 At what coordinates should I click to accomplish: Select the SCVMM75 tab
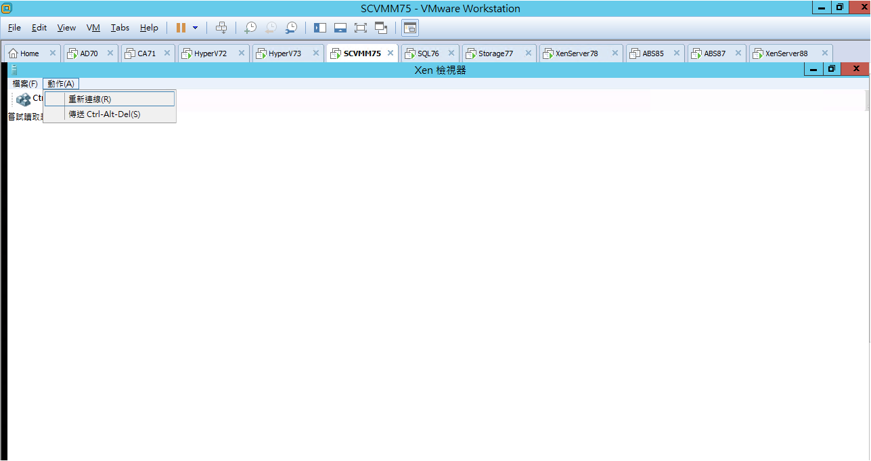(362, 53)
